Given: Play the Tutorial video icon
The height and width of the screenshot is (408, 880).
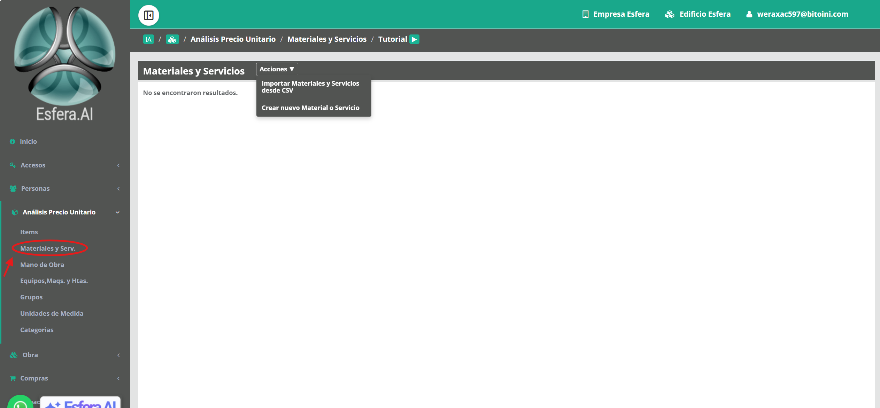Looking at the screenshot, I should tap(414, 39).
